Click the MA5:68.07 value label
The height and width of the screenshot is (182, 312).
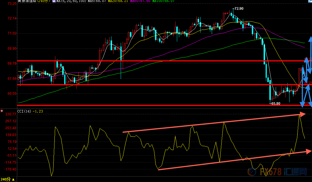point(97,1)
